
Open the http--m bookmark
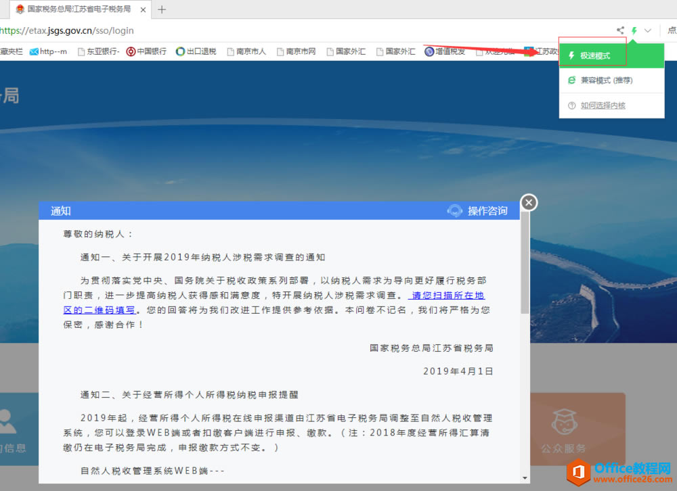[48, 52]
